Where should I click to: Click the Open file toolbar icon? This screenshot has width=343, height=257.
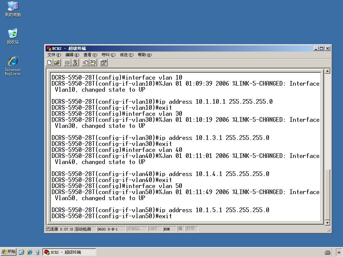click(57, 63)
